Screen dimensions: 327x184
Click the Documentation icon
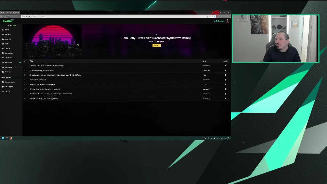click(3, 82)
